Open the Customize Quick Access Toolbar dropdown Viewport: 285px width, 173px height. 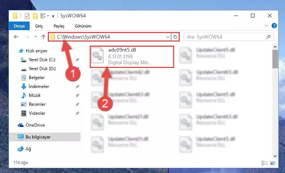tap(53, 16)
